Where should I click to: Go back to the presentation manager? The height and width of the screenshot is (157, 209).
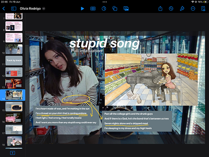(x=4, y=8)
